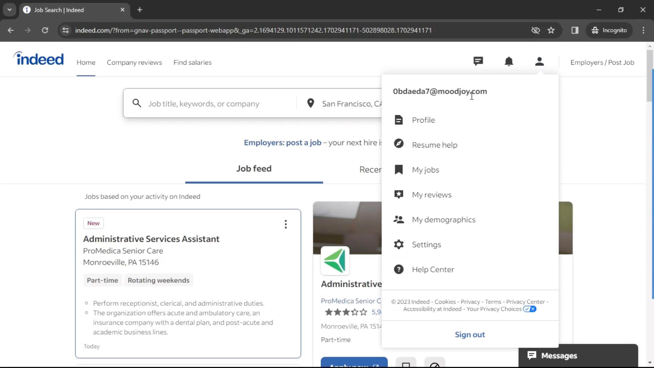The width and height of the screenshot is (654, 368).
Task: Click the location pin icon in search bar
Action: point(310,103)
